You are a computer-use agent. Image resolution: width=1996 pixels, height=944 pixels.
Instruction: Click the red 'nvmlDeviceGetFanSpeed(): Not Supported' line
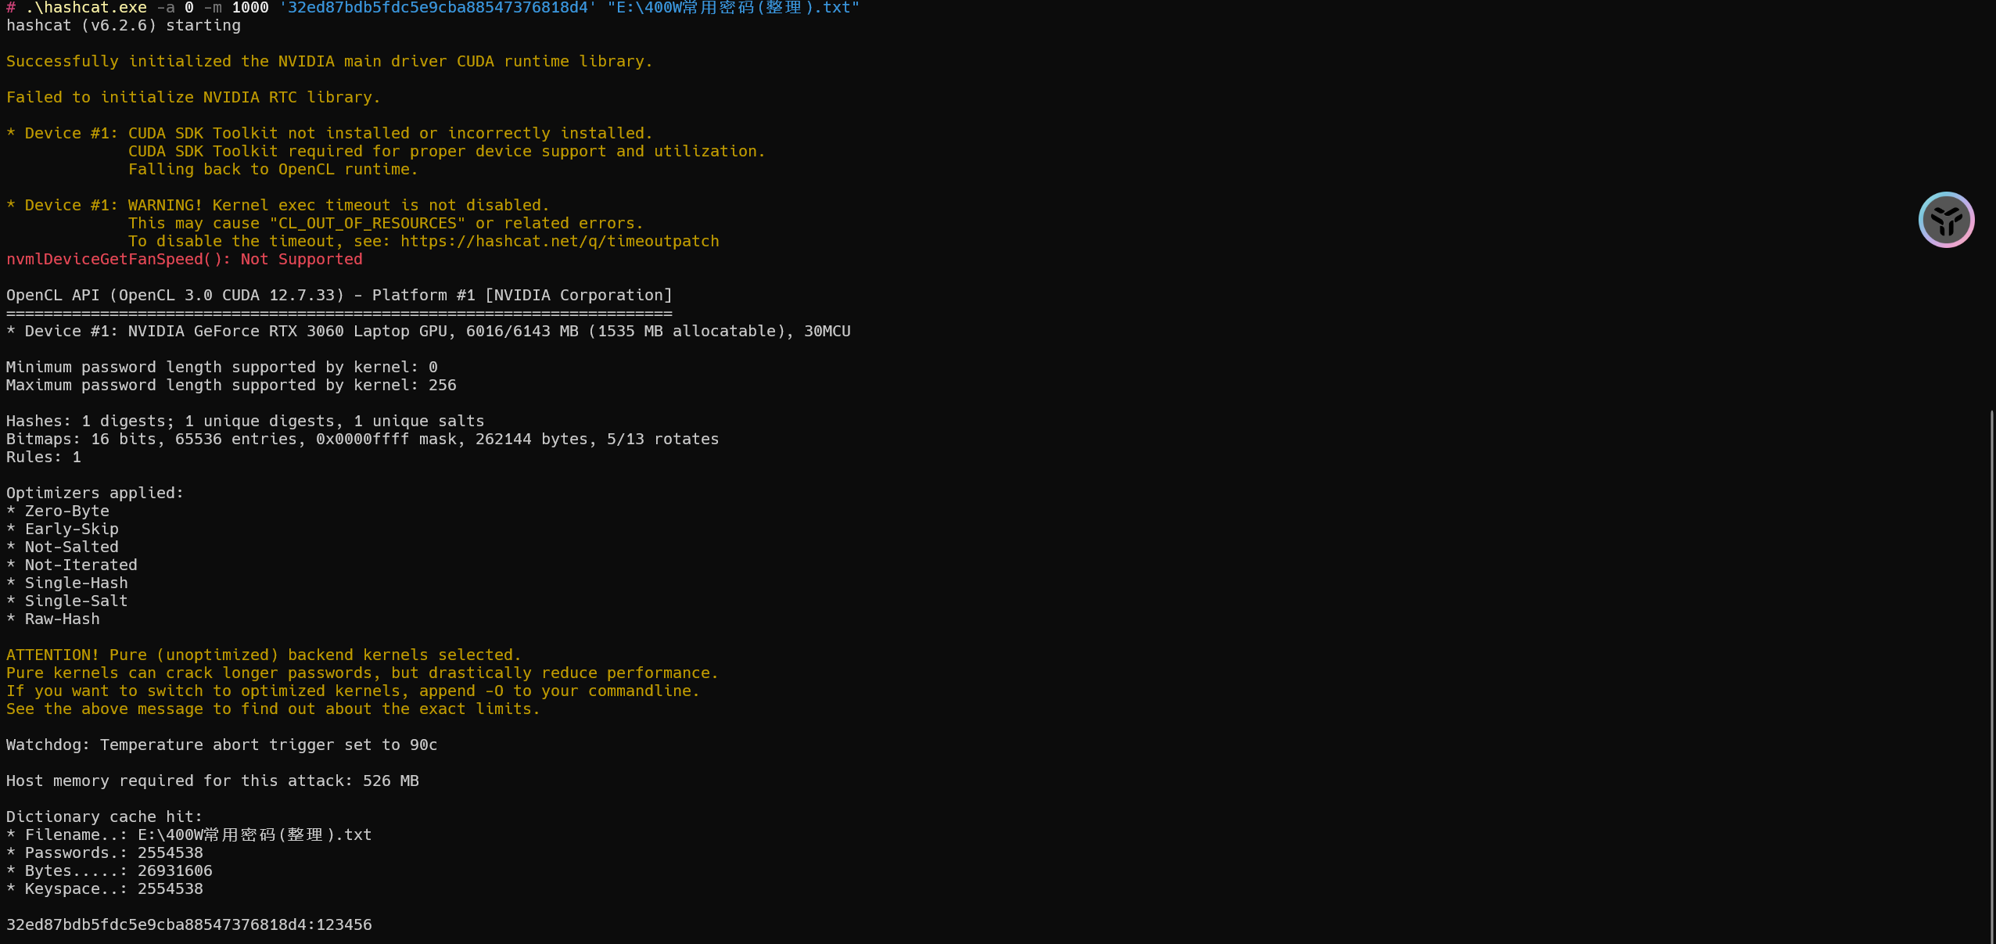point(185,259)
